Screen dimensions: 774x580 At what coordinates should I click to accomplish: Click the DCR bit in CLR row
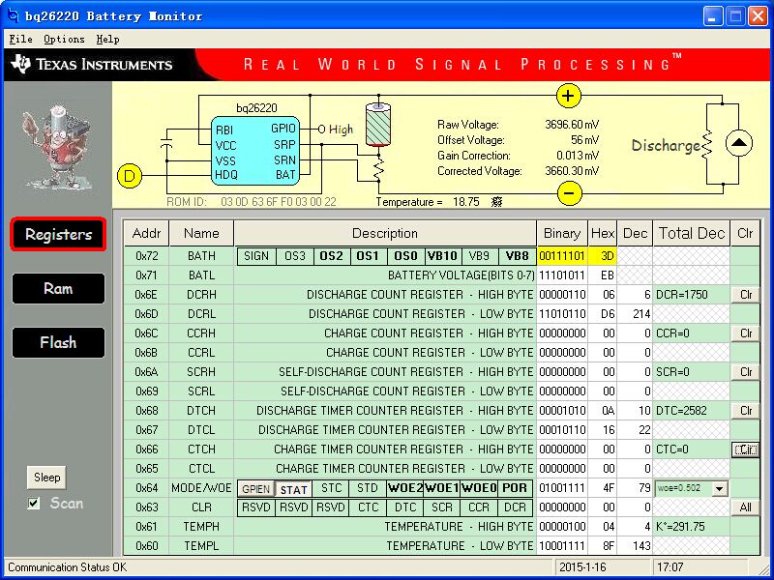pos(515,507)
